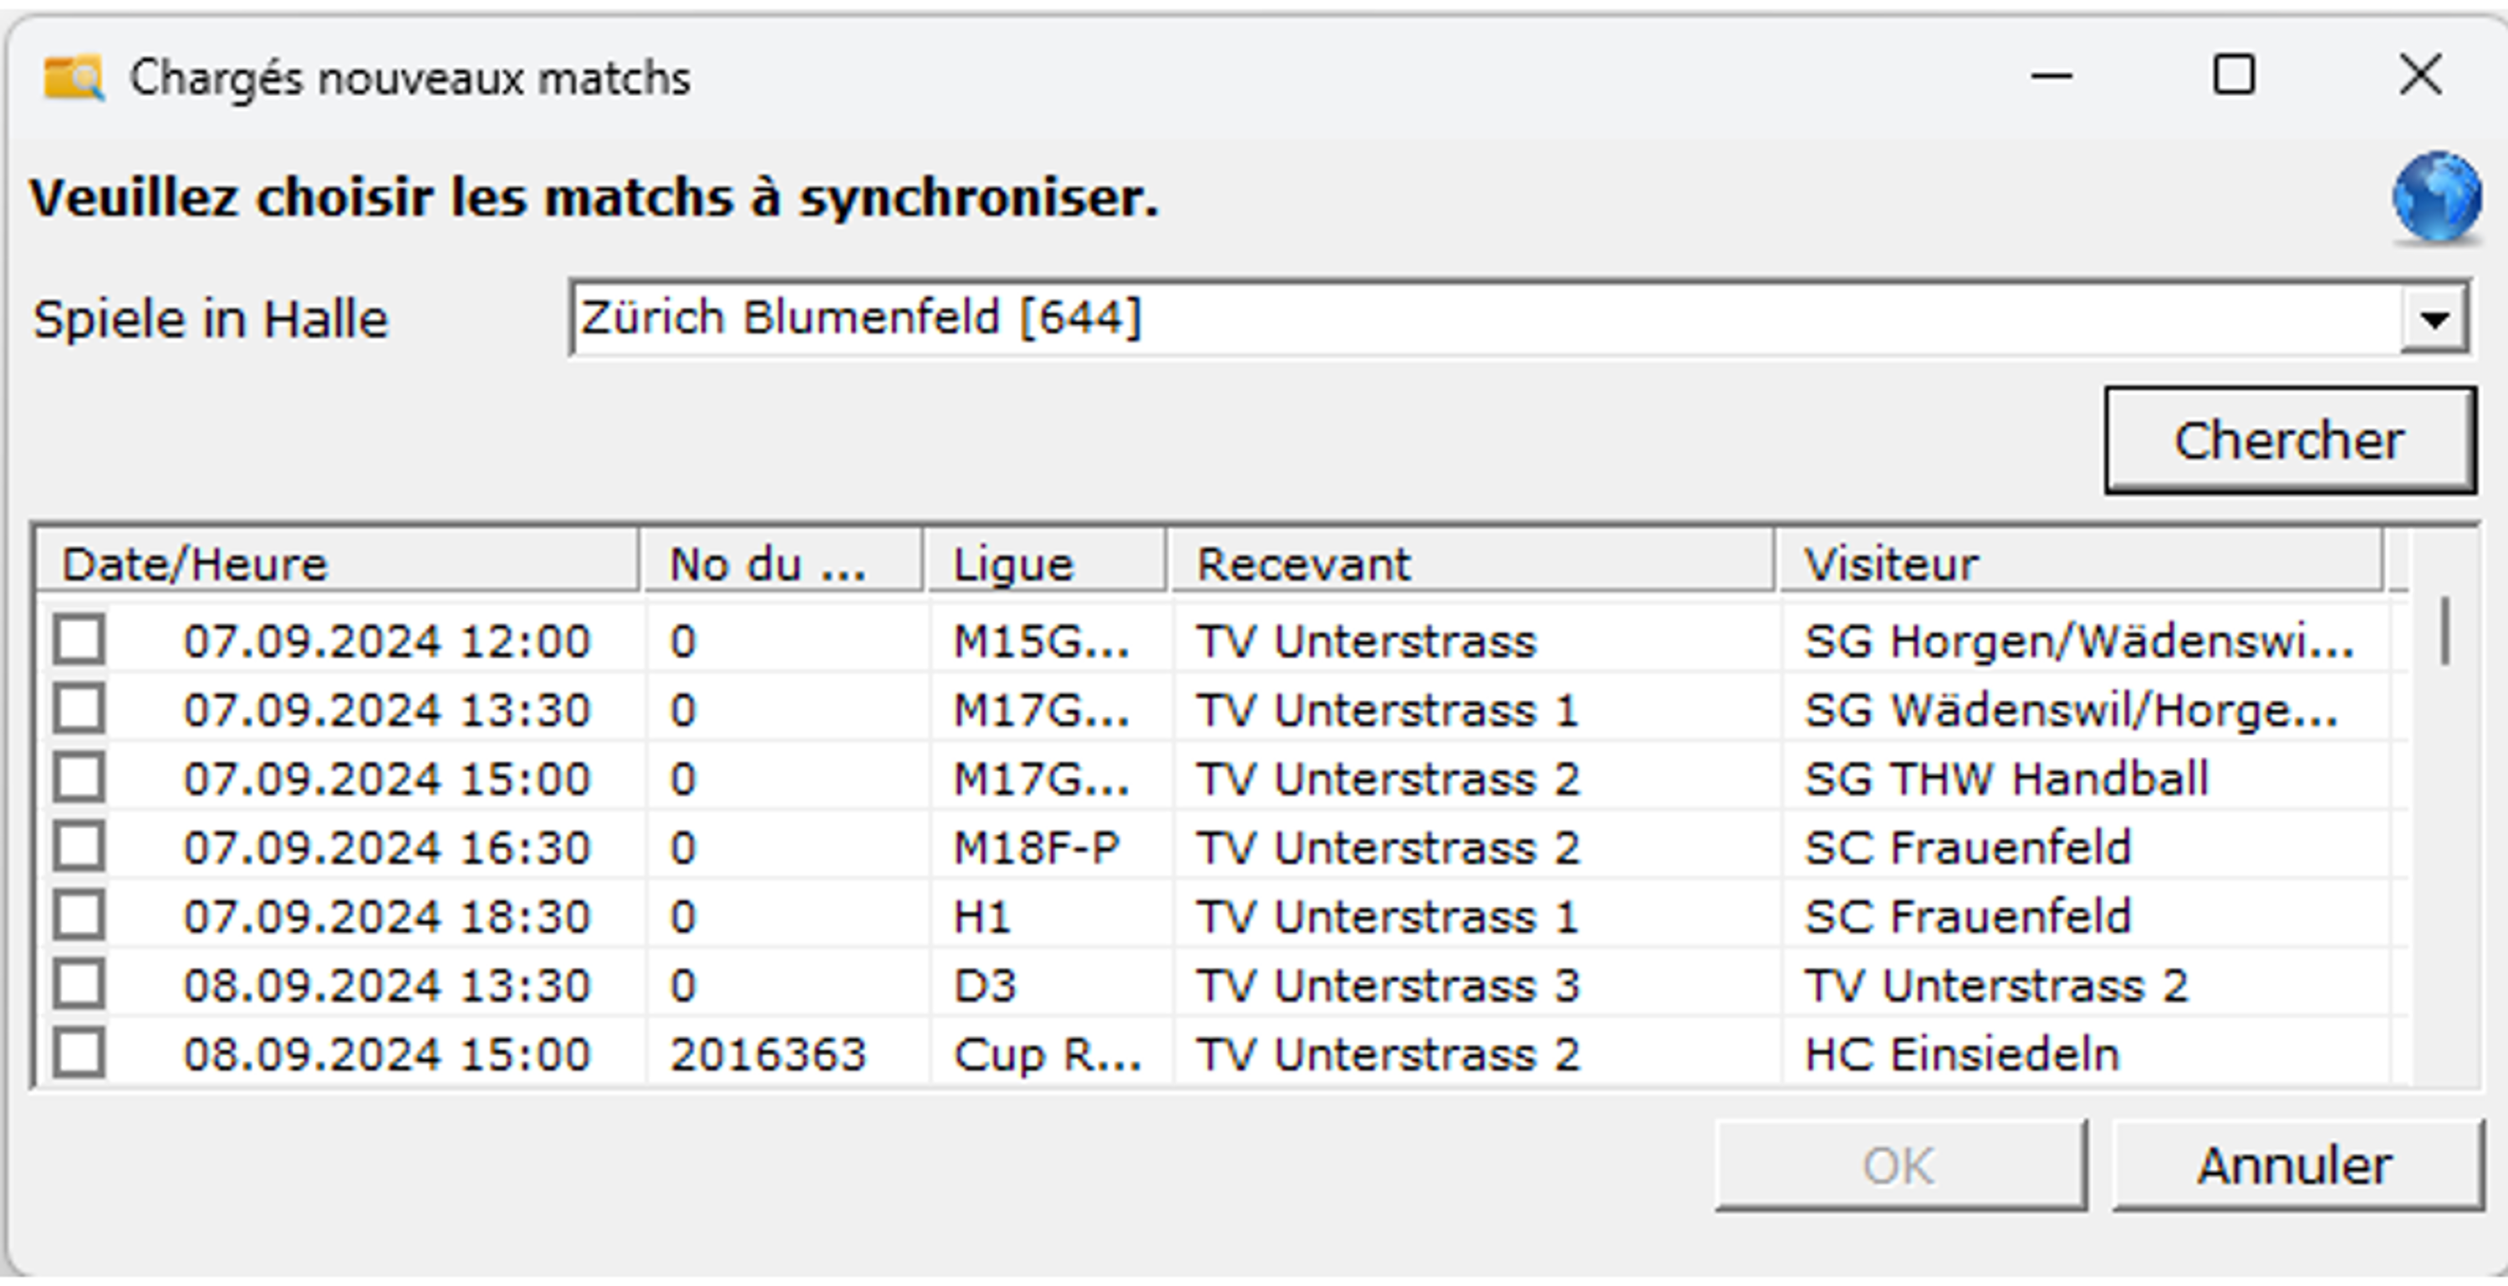Click the Visiteur column header
This screenshot has width=2508, height=1286.
coord(2080,564)
